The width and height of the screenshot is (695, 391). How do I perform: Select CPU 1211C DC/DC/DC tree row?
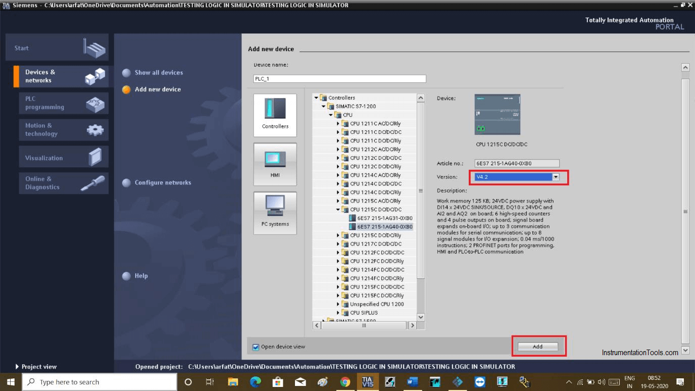(376, 132)
